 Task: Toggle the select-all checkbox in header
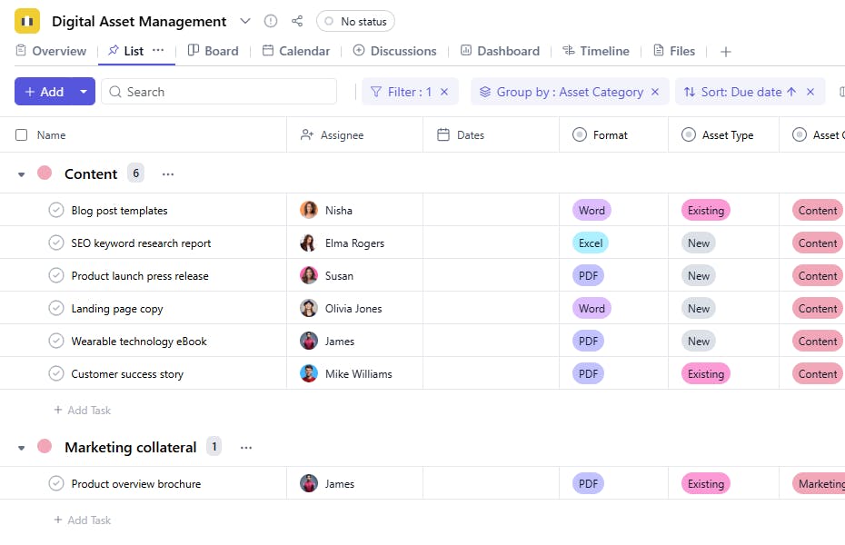[x=22, y=135]
